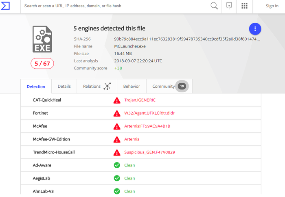Open the file upload icon

[x=229, y=6]
